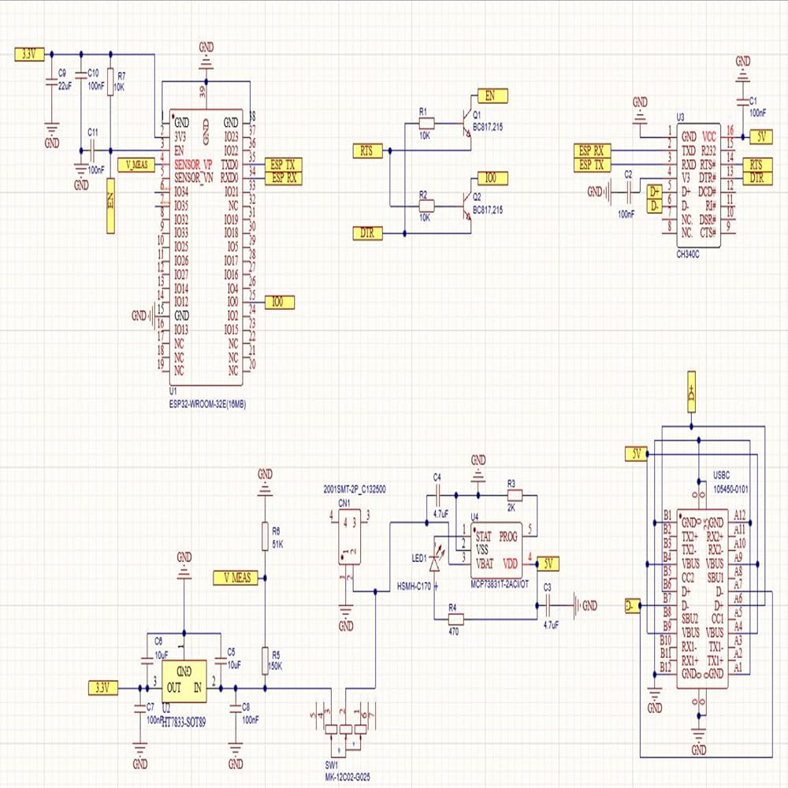
Task: Click the 5V label at MCP73831 VDD
Action: pyautogui.click(x=548, y=564)
